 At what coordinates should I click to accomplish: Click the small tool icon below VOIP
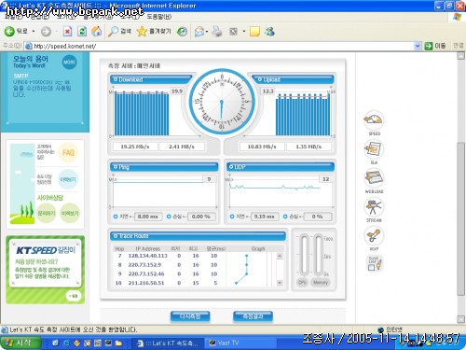[x=375, y=263]
